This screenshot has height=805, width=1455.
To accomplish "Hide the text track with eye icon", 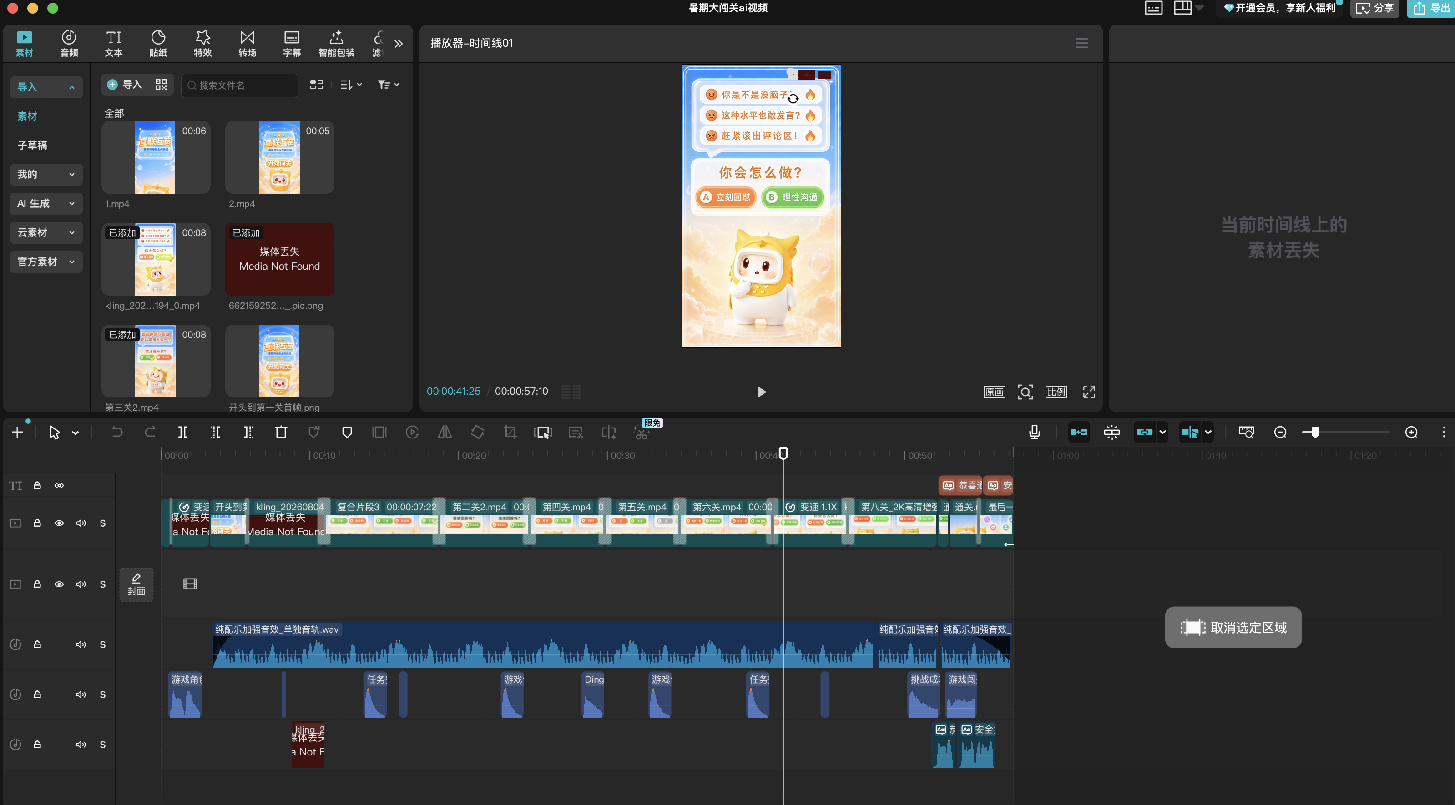I will [59, 485].
